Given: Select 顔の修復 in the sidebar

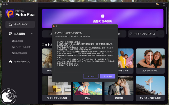Looking at the screenshot, I should click(x=18, y=41).
